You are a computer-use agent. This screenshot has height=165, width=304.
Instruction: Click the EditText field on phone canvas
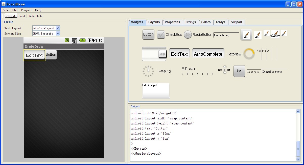pyautogui.click(x=35, y=55)
